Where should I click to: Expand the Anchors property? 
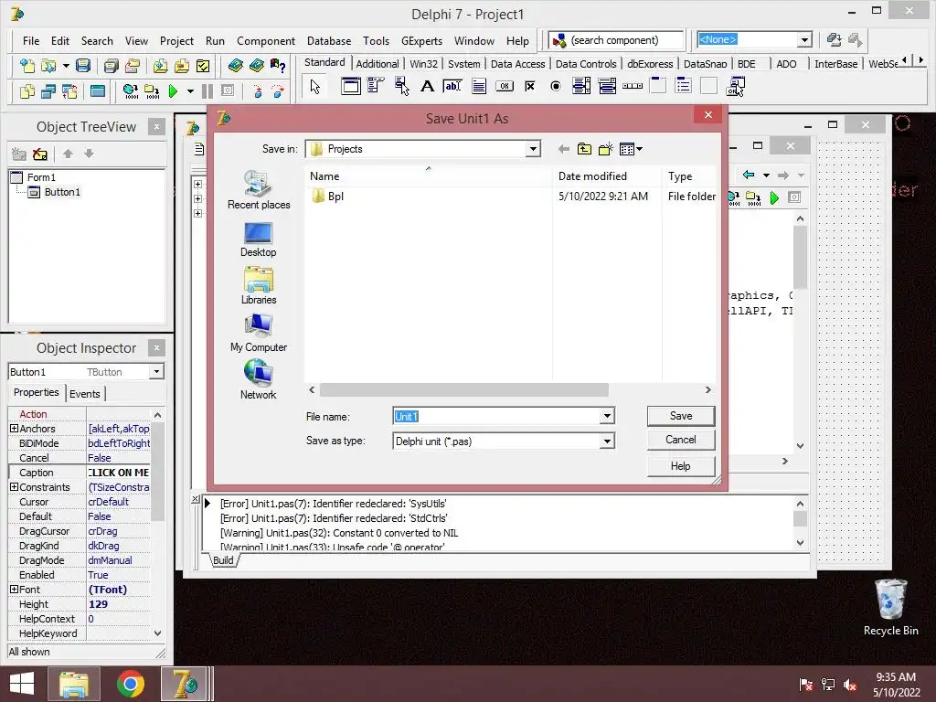pyautogui.click(x=14, y=429)
